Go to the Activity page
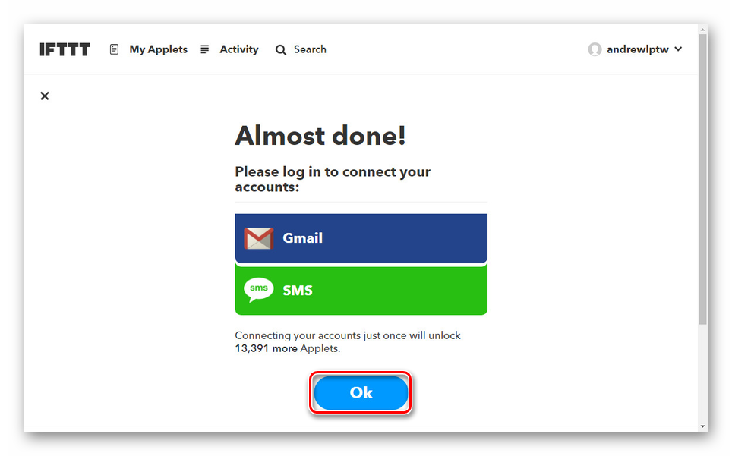This screenshot has width=732, height=456. pyautogui.click(x=239, y=49)
